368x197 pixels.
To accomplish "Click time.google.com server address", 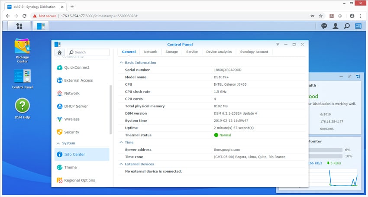I will pos(227,149).
